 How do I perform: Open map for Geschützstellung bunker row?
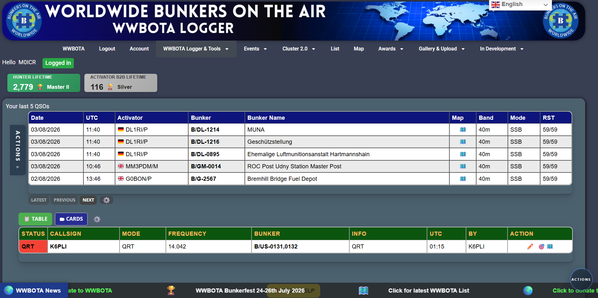pos(462,142)
